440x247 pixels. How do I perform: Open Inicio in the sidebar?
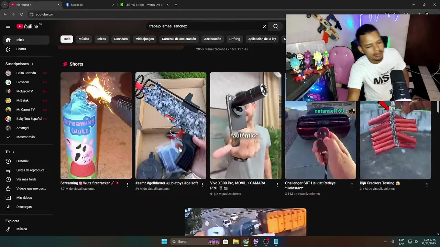(26, 40)
